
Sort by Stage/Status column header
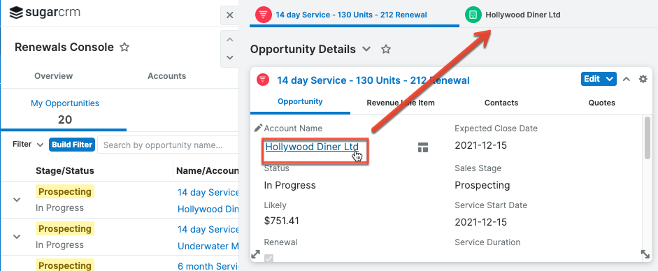64,170
